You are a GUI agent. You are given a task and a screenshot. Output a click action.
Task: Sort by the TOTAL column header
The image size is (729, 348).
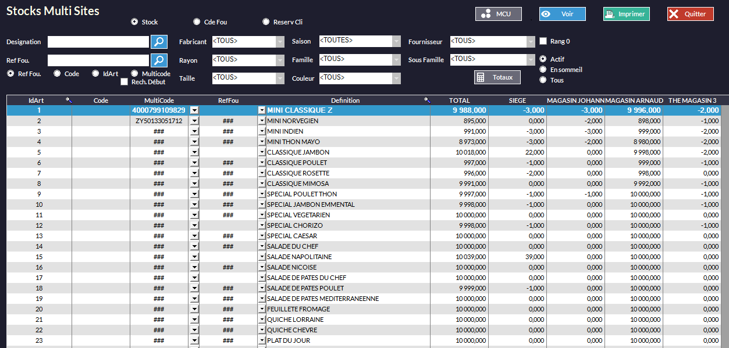pos(459,101)
